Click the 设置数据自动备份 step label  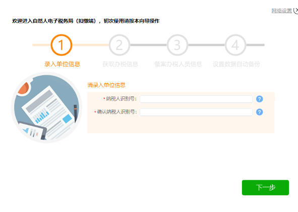point(236,64)
